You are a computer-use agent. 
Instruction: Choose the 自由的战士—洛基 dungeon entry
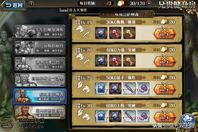(x=40, y=80)
